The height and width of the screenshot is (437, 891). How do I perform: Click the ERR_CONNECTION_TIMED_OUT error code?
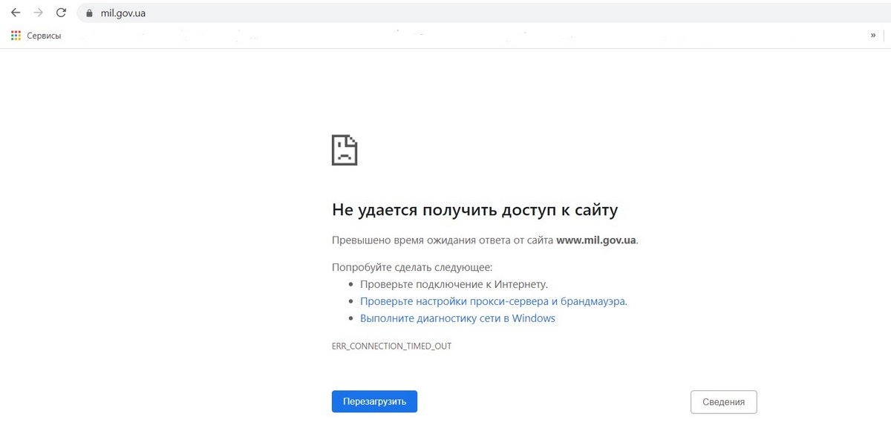pos(391,346)
